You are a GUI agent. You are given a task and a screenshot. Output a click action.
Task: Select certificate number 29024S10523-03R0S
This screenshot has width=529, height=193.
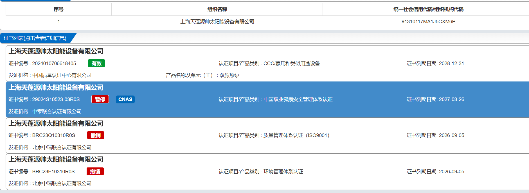pyautogui.click(x=56, y=99)
